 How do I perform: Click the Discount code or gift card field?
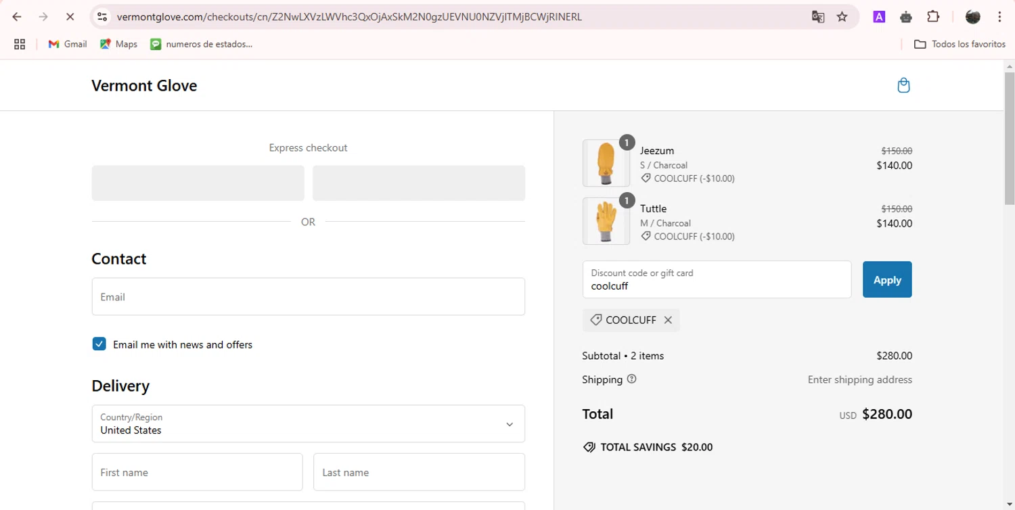point(717,279)
